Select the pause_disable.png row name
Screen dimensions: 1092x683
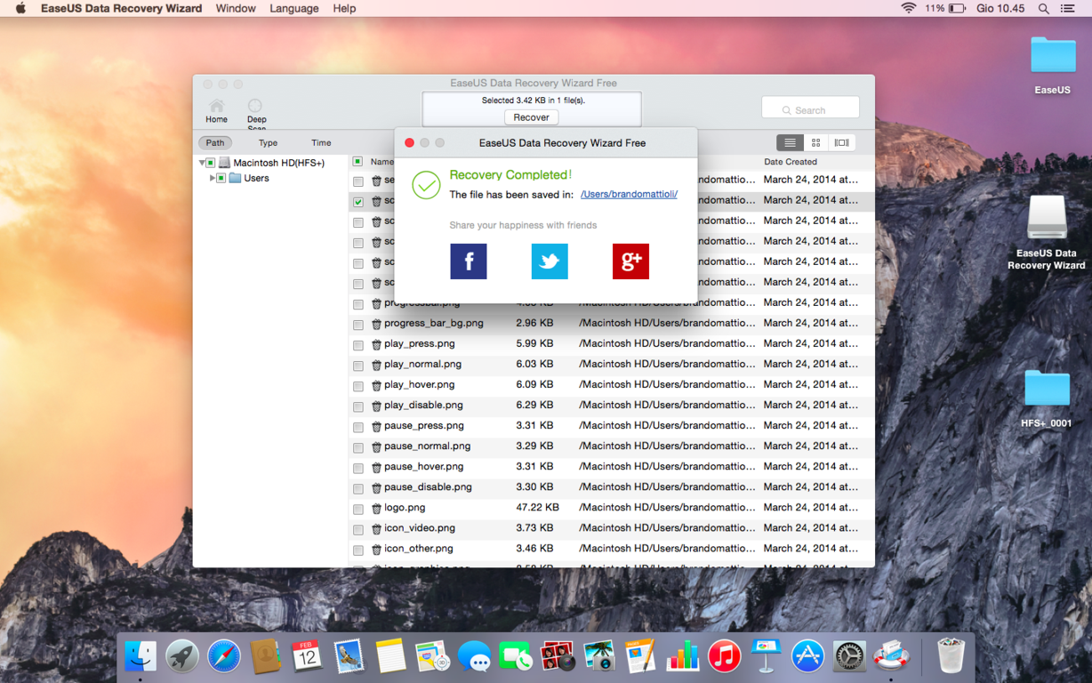[x=428, y=486]
